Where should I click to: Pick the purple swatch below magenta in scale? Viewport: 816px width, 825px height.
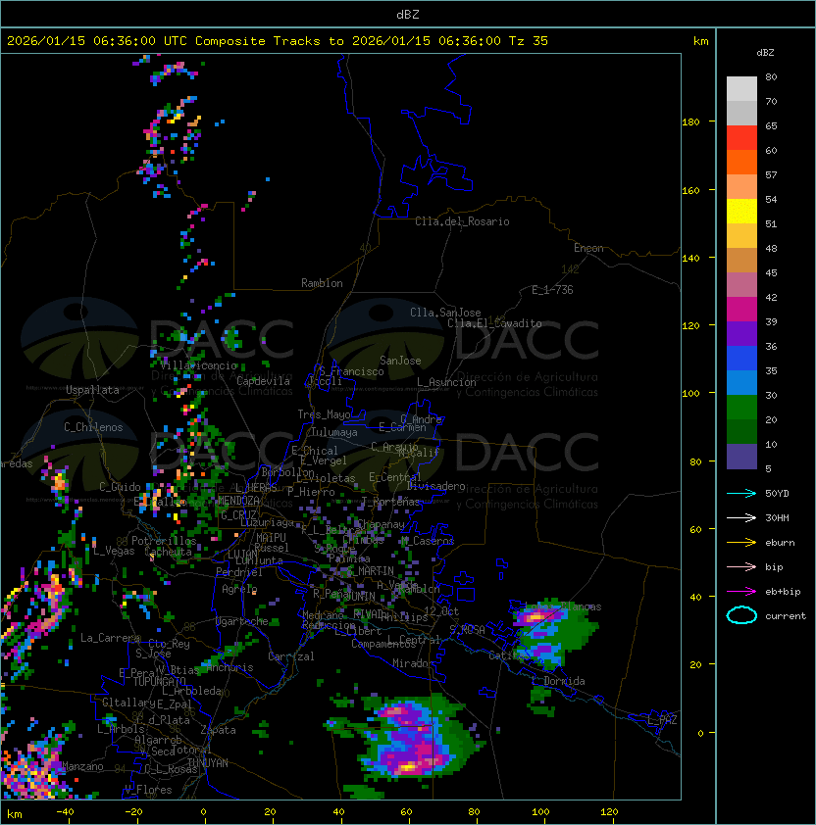click(741, 333)
